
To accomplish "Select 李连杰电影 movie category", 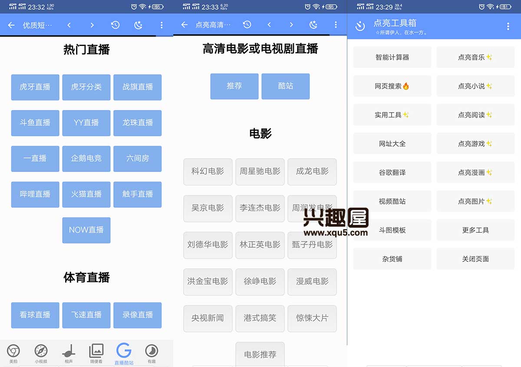I will pyautogui.click(x=260, y=208).
